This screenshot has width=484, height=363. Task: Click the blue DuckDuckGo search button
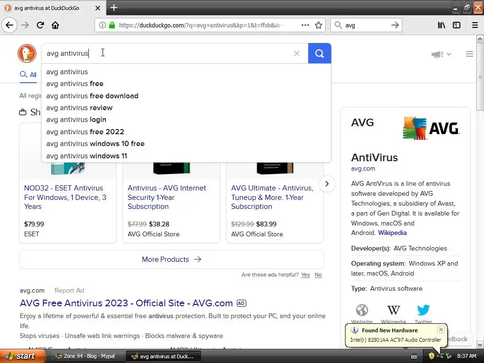[320, 53]
